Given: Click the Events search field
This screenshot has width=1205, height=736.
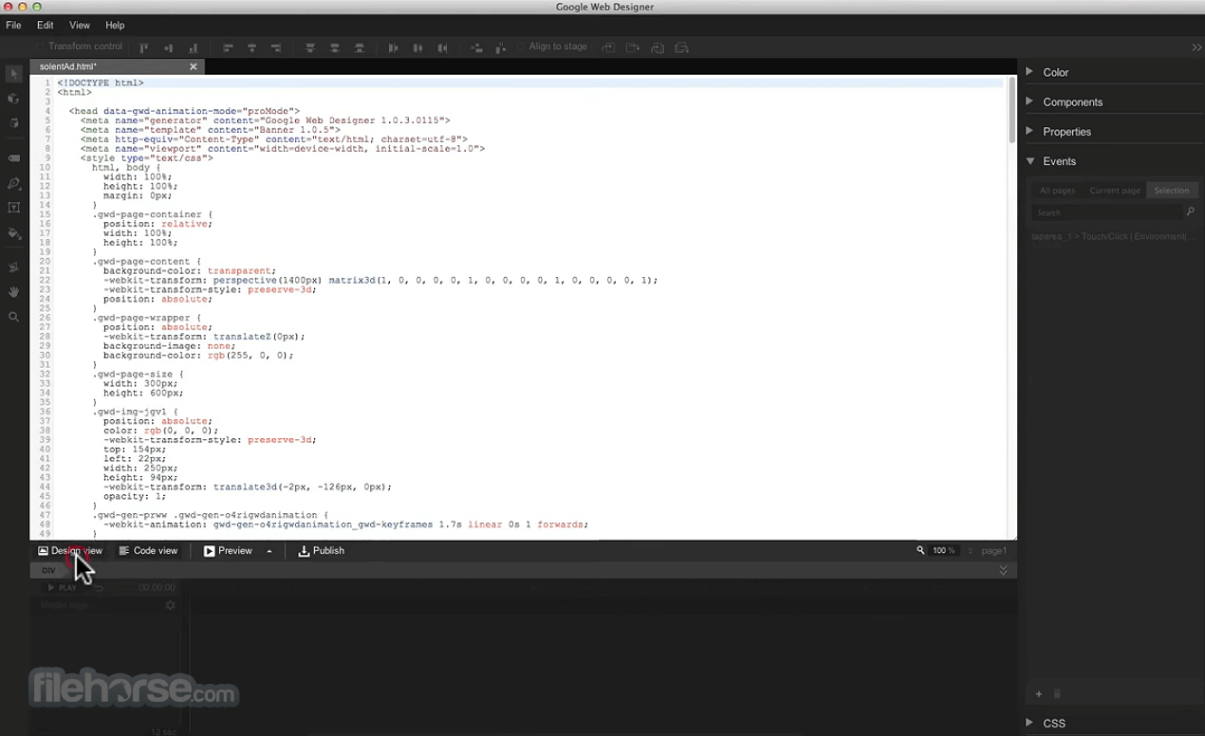Looking at the screenshot, I should coord(1106,212).
